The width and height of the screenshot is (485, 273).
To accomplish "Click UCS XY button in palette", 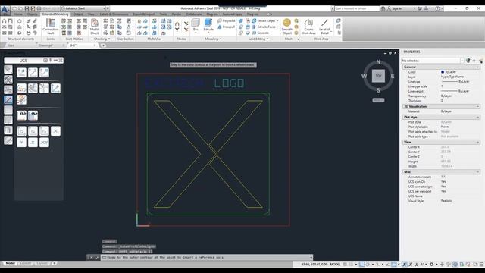I will pos(44,143).
